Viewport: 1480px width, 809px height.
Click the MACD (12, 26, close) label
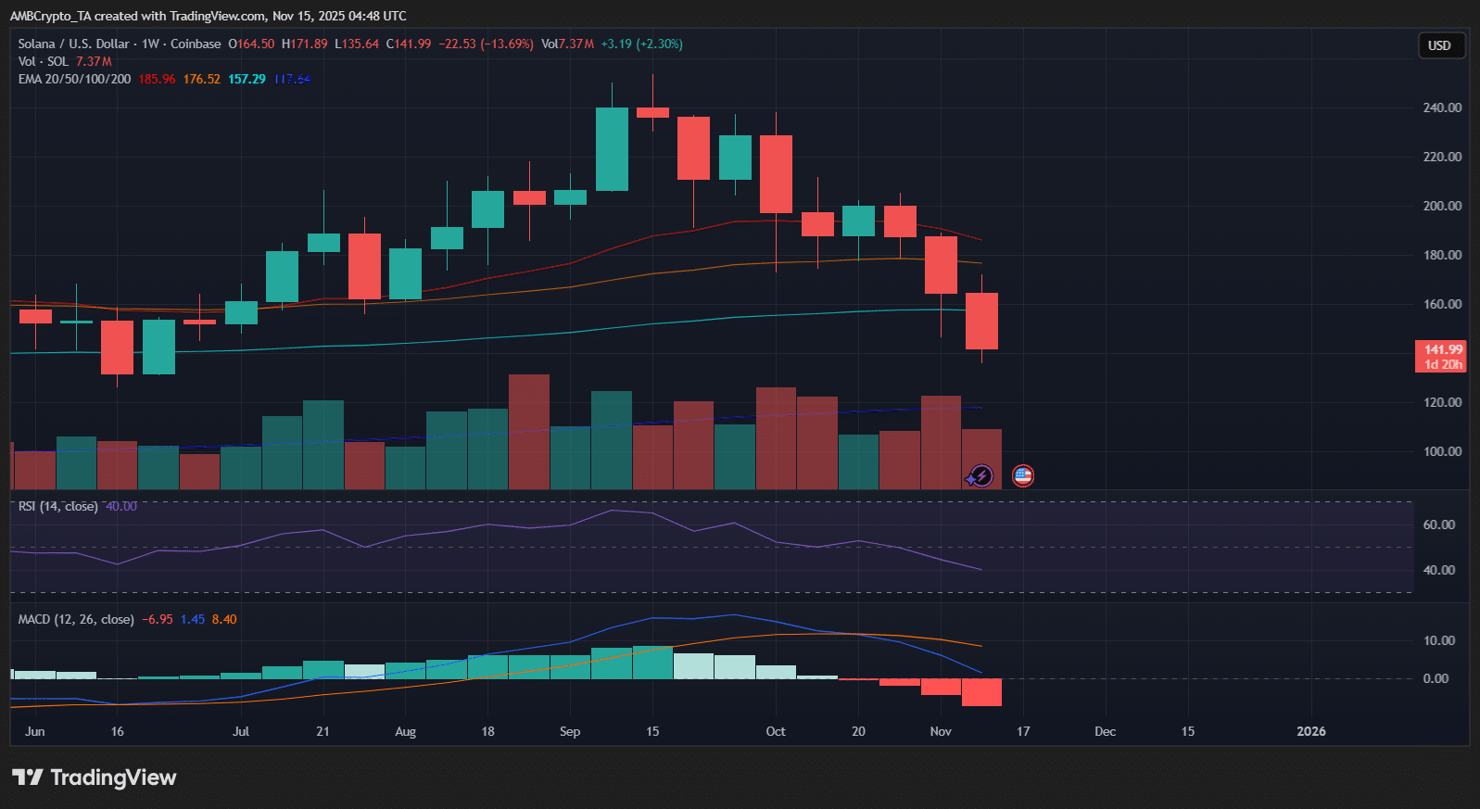(x=76, y=619)
